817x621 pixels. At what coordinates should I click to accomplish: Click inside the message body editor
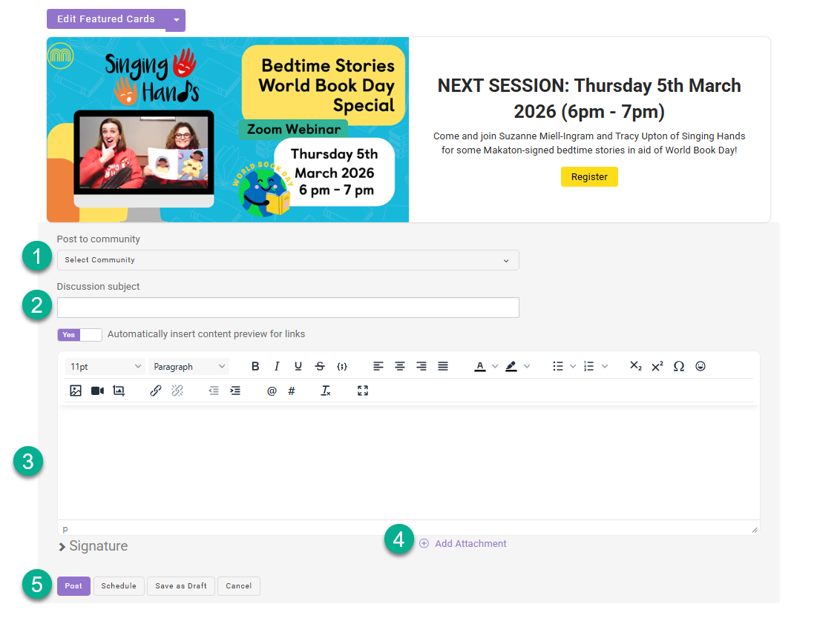tap(408, 462)
